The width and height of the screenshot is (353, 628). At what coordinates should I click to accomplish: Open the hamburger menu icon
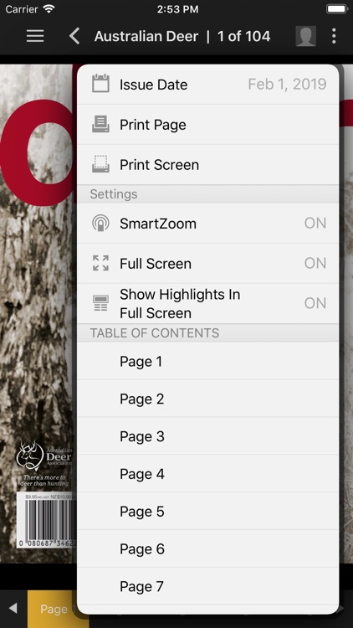click(35, 37)
